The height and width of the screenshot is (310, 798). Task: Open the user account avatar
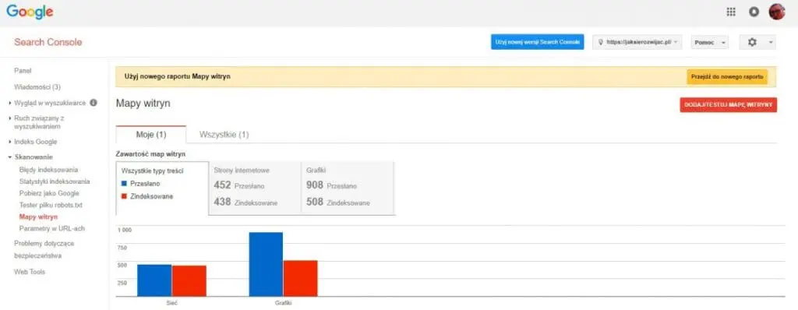777,12
